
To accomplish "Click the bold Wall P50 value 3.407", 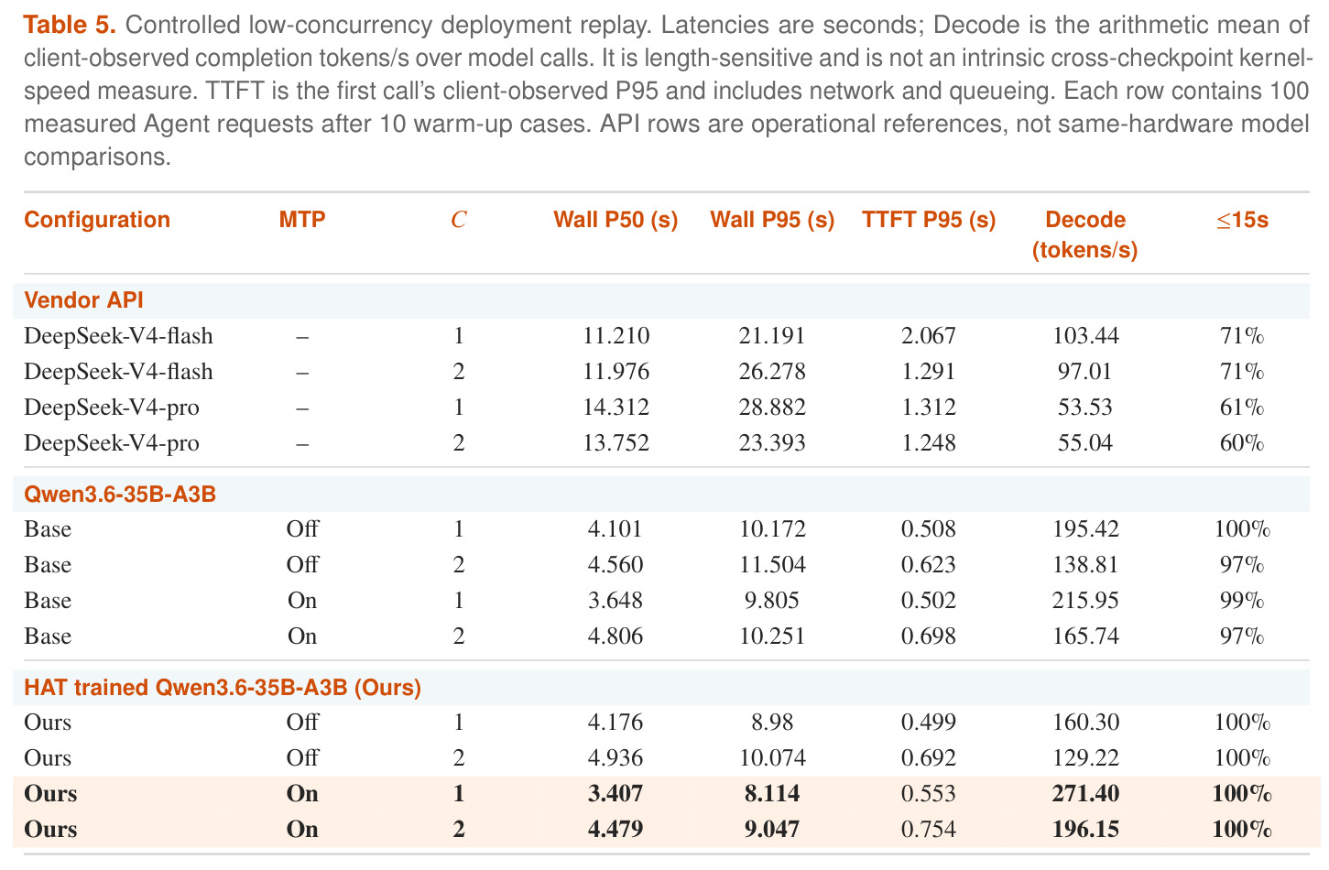I will click(615, 794).
